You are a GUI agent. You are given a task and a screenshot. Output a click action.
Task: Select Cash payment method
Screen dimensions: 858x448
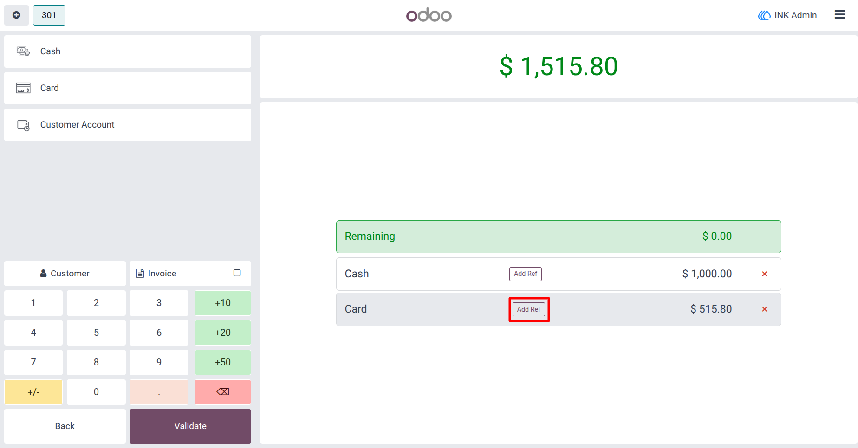(128, 51)
